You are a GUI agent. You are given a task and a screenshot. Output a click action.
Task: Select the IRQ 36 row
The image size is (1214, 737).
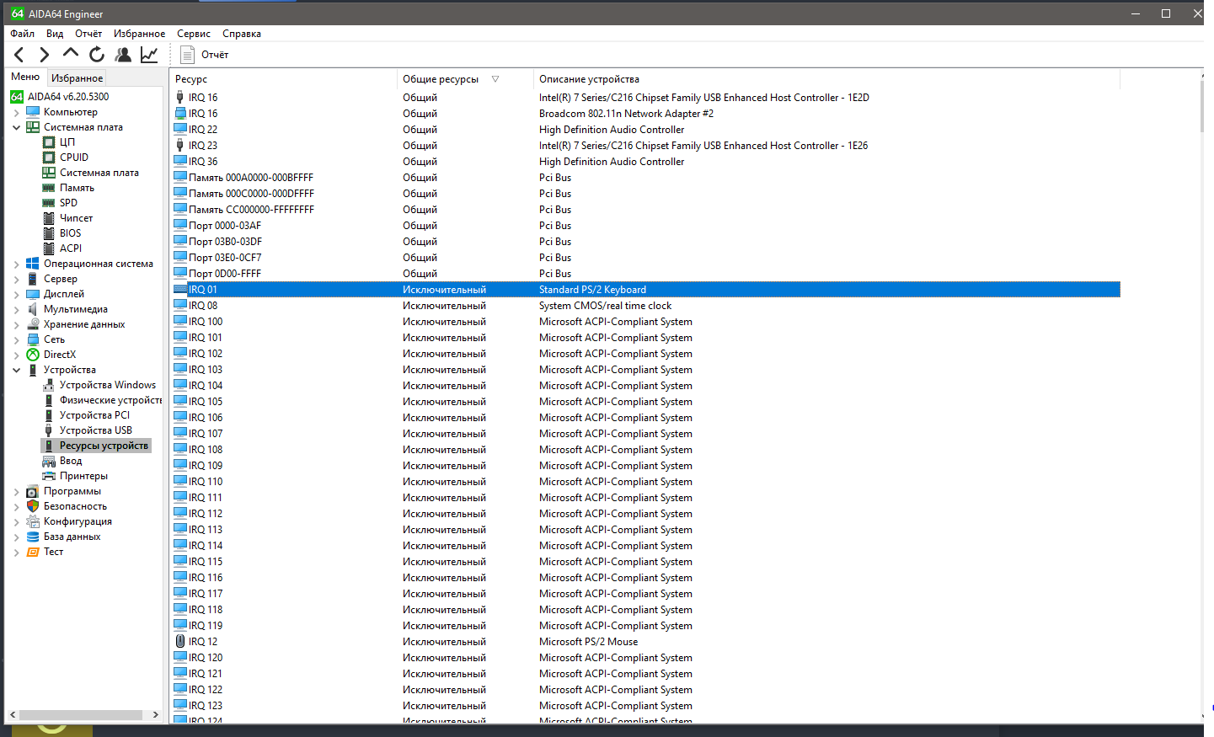(646, 162)
